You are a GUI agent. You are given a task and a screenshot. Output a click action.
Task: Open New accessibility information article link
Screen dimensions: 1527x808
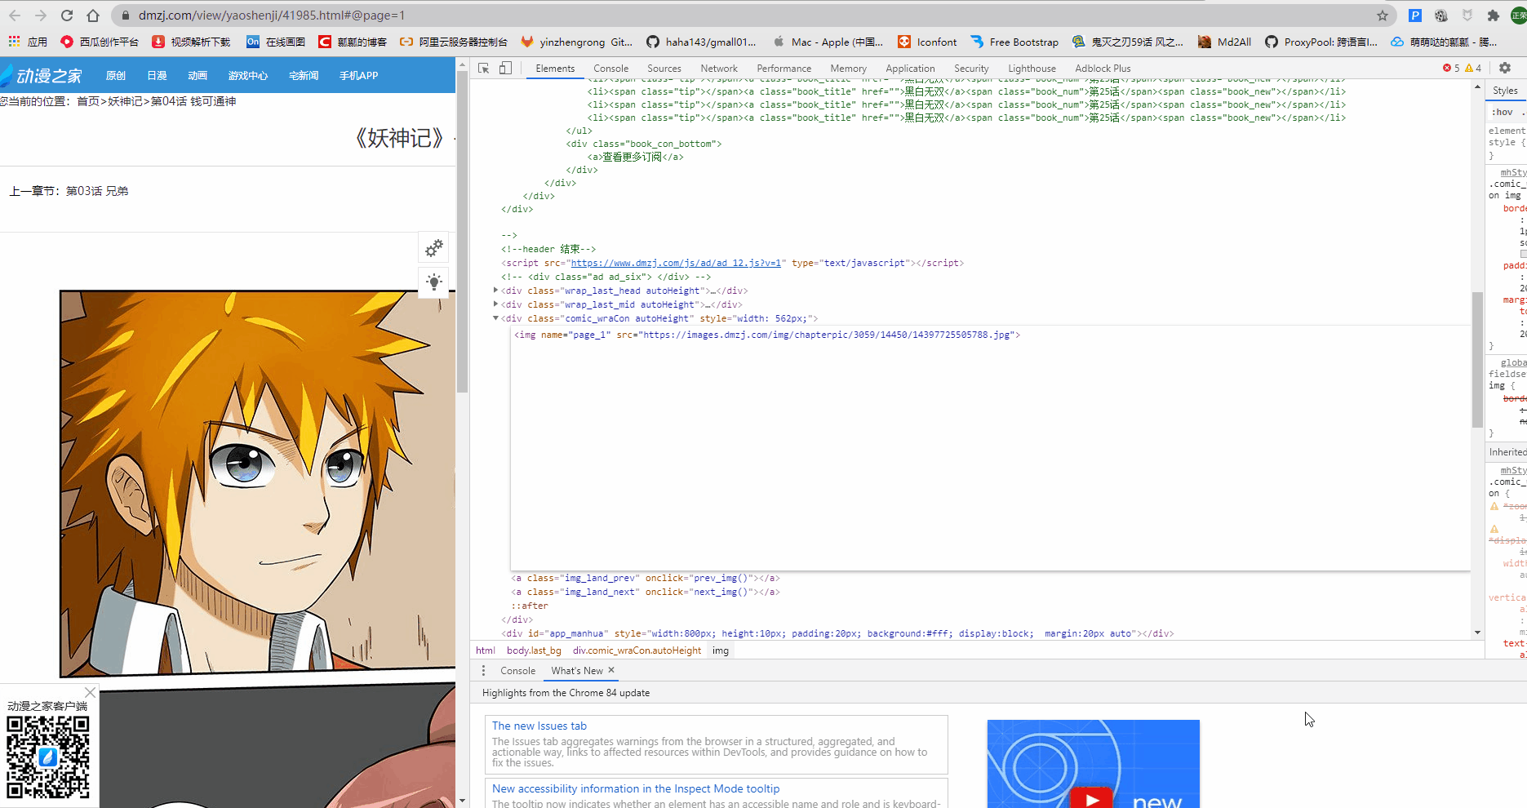coord(636,788)
